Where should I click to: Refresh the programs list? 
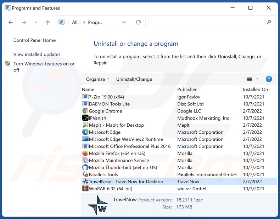tap(138, 22)
